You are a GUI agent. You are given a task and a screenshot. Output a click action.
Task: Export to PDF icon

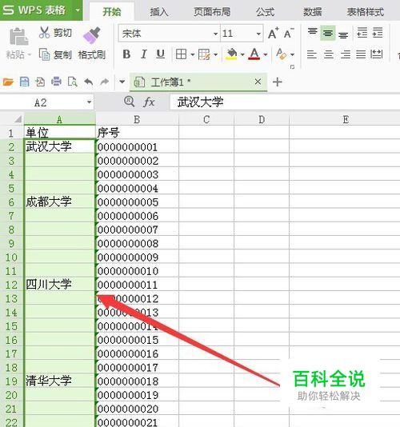click(x=40, y=82)
